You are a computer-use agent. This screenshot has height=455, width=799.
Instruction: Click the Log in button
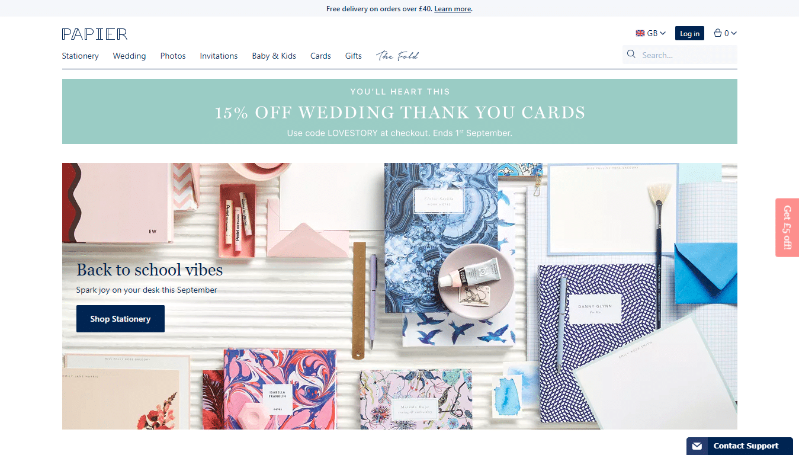pos(689,33)
